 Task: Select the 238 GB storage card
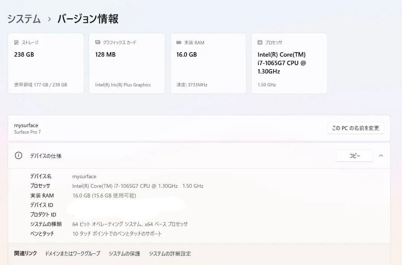click(x=46, y=63)
